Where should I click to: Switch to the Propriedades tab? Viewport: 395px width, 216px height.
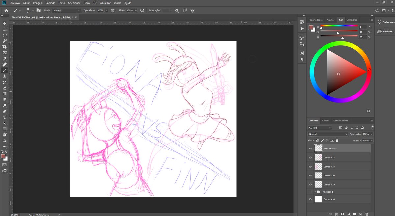click(315, 20)
